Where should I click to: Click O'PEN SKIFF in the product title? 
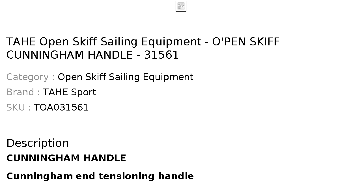click(x=246, y=42)
